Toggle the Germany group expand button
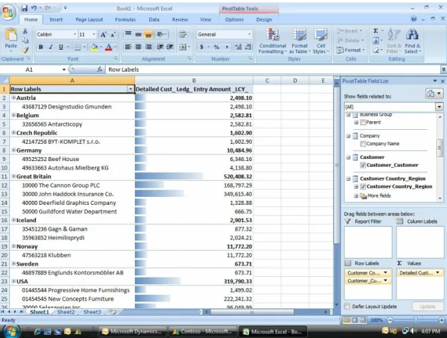The image size is (447, 338). (13, 150)
